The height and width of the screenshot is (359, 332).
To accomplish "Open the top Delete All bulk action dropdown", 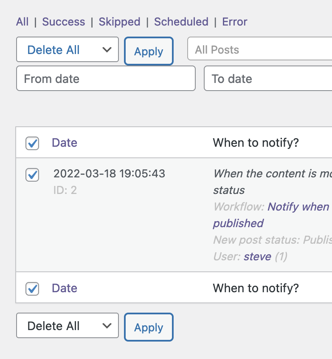I will (67, 50).
